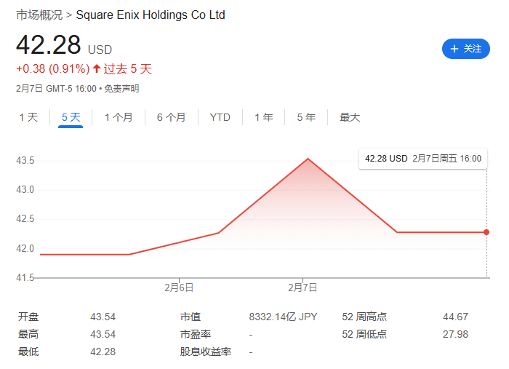The width and height of the screenshot is (509, 369).
Task: Click the red endpoint dot on chart
Action: point(486,232)
